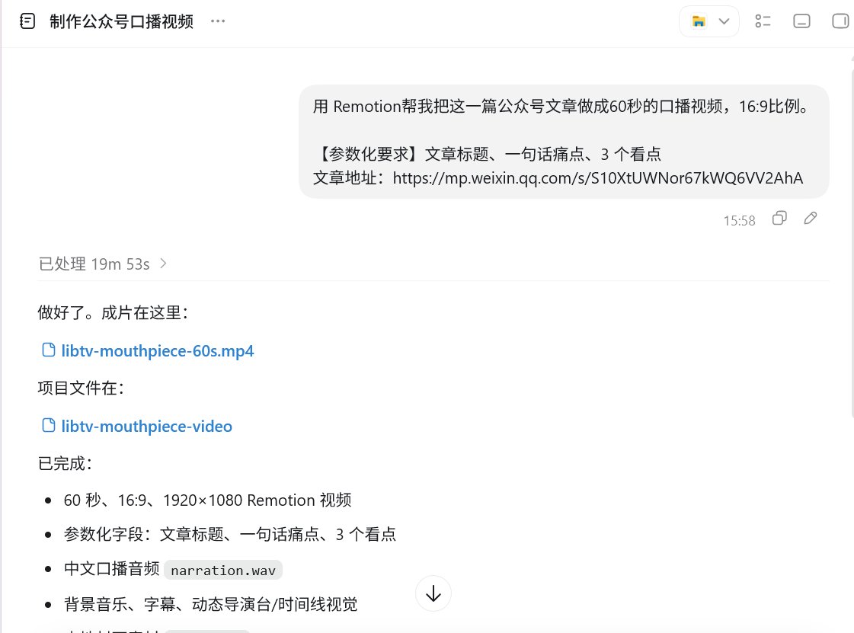
Task: Open the three-dot more options menu
Action: (x=218, y=21)
